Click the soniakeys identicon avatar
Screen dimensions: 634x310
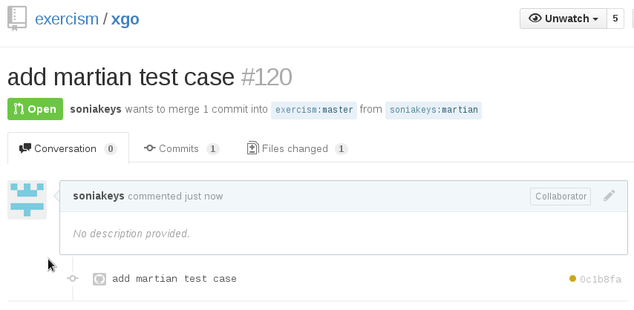coord(27,199)
